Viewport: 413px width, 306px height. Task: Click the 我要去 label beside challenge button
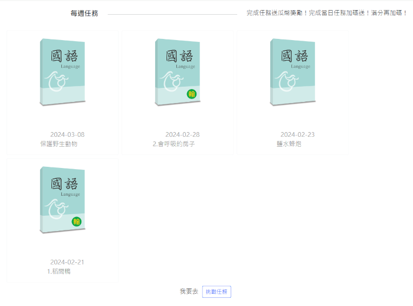tap(189, 292)
